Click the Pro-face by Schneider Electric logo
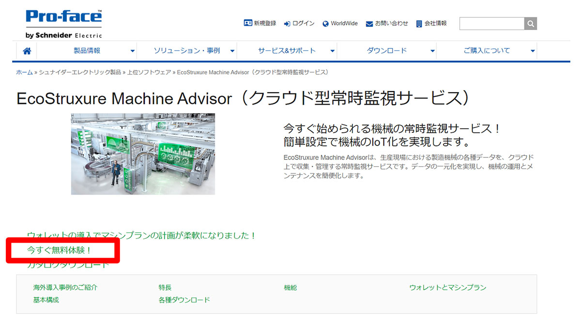Screen dimensions: 581x328 pos(63,24)
